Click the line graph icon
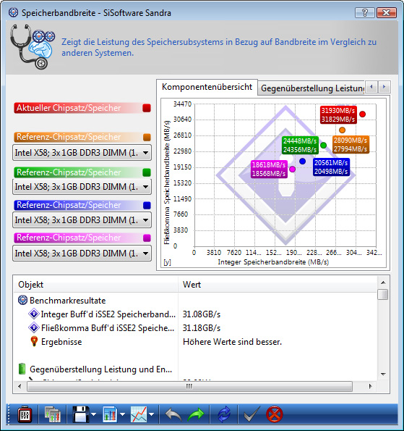Screen dimensions: 404x431 139,414
